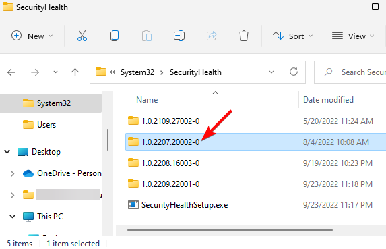
Task: Click the Delete trash can icon
Action: click(x=244, y=36)
